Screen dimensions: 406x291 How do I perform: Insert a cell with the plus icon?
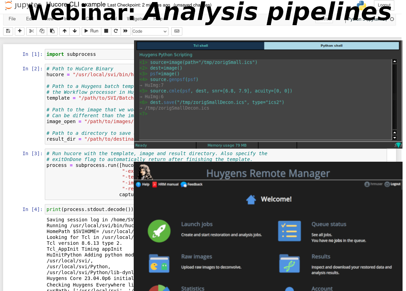(20, 31)
